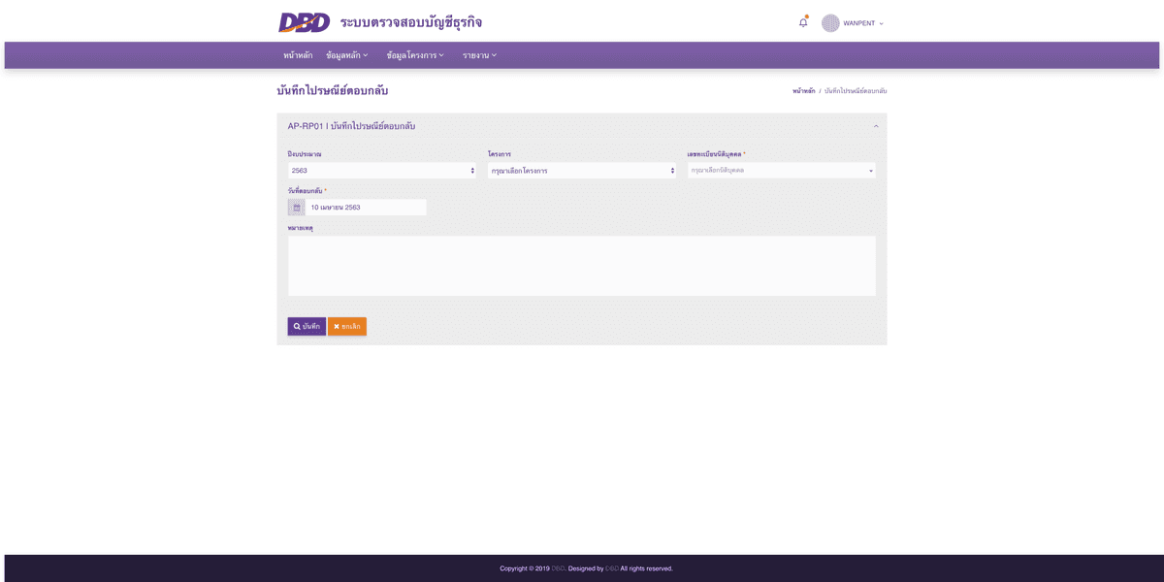The width and height of the screenshot is (1164, 582).
Task: Click into the หมายเหตุ text area
Action: (x=582, y=266)
